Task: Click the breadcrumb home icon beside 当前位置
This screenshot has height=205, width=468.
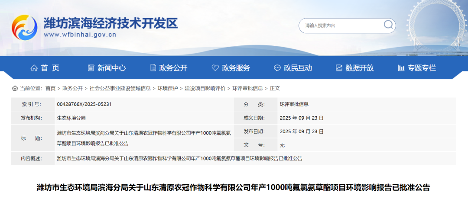Action: point(15,88)
